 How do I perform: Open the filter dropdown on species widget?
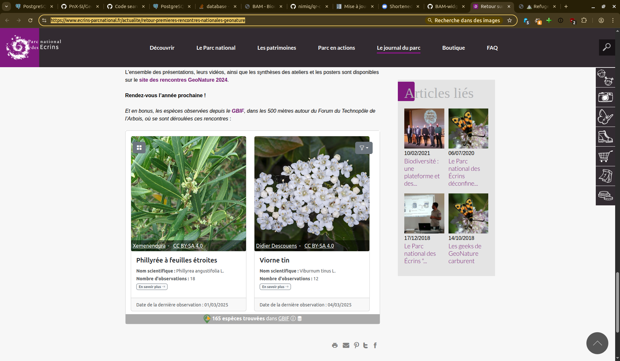pos(364,148)
